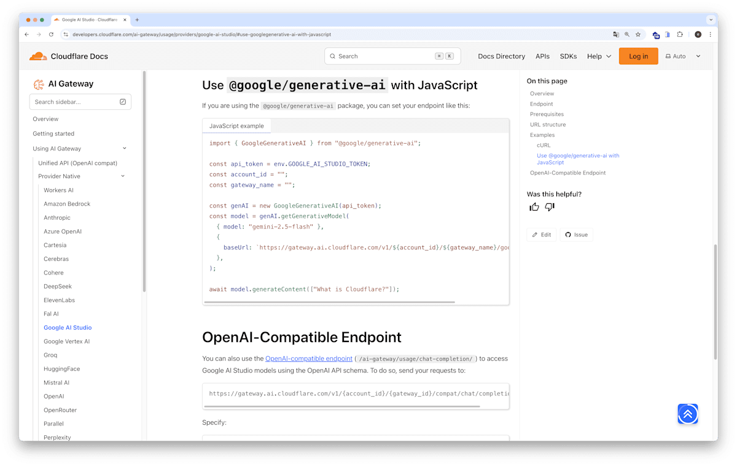Click the Search sidebar input

pos(80,101)
